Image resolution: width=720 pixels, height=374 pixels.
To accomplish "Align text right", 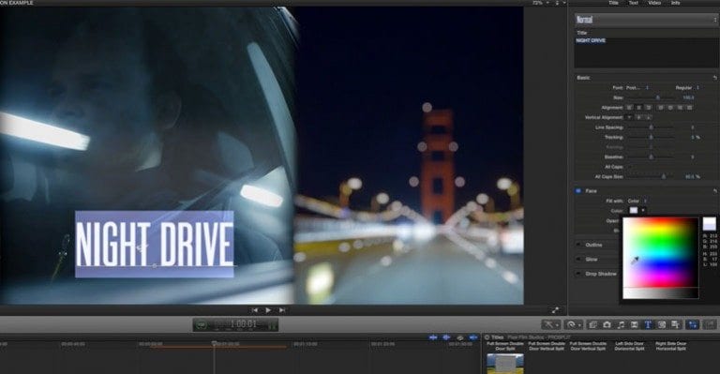I will coord(648,108).
